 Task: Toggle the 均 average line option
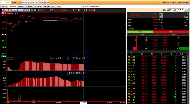(11, 10)
